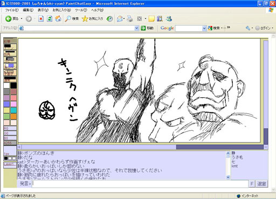Click the Messenger people icon
The width and height of the screenshot is (276, 199).
coord(169,19)
